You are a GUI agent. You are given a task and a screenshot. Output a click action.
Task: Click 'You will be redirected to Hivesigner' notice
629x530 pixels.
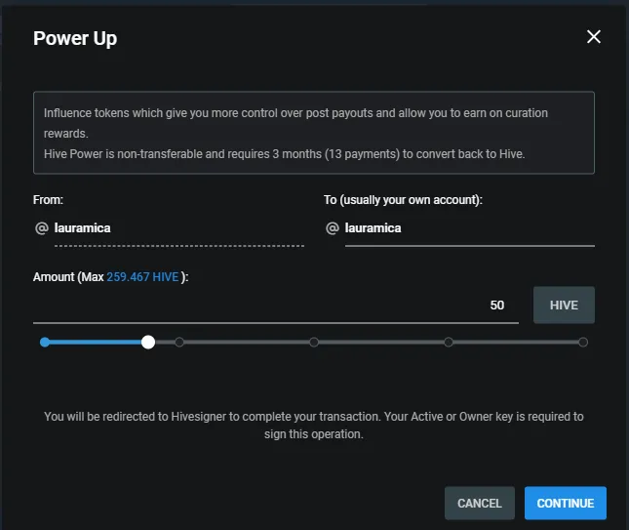click(x=314, y=426)
